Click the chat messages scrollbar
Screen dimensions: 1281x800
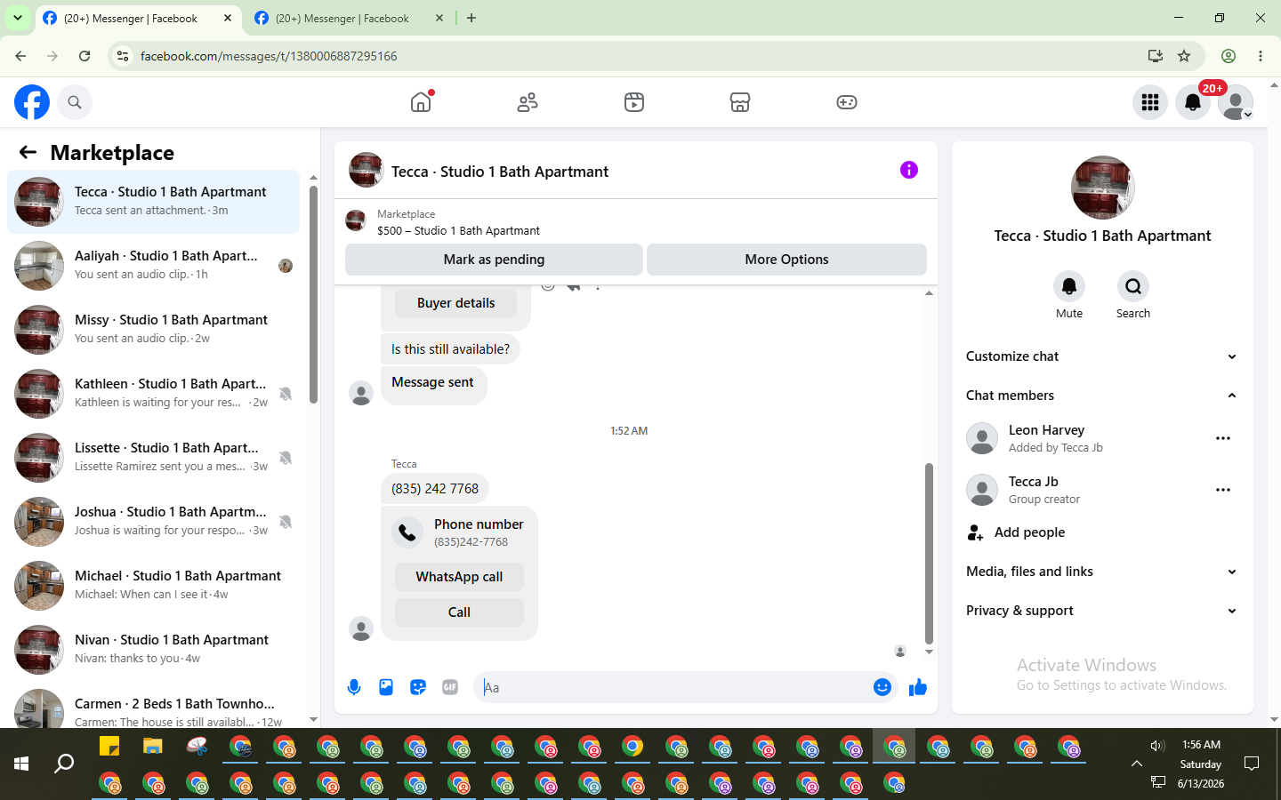[x=929, y=553]
